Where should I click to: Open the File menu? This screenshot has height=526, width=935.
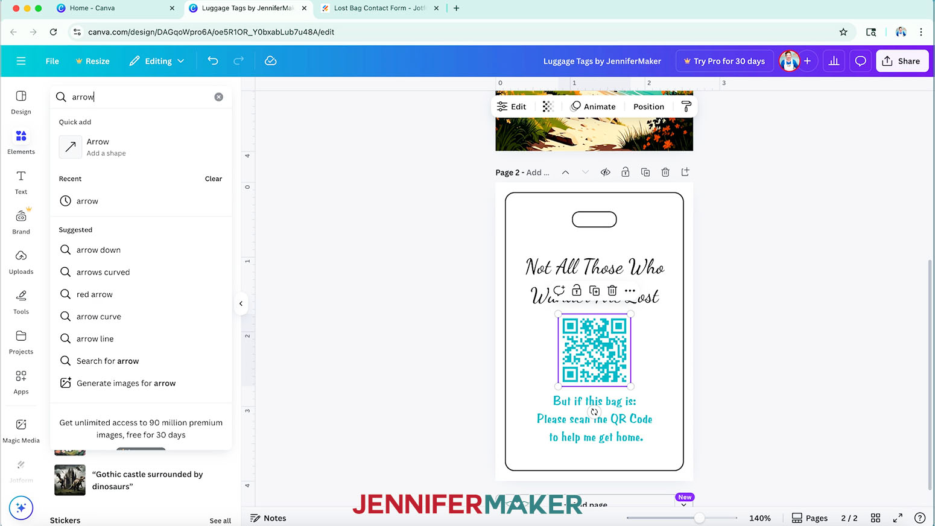pyautogui.click(x=52, y=61)
